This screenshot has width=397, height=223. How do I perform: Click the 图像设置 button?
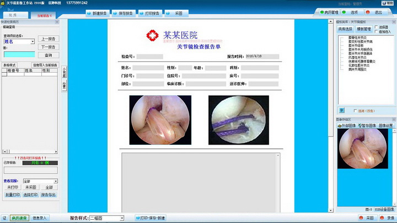tap(385, 126)
